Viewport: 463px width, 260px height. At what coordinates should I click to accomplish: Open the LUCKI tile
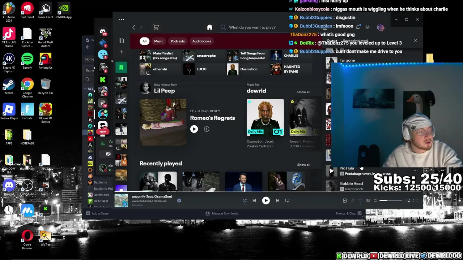coord(204,69)
